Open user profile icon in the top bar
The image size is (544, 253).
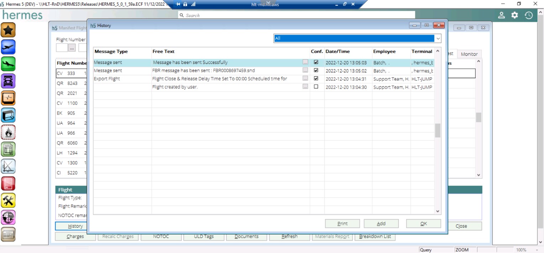(501, 15)
